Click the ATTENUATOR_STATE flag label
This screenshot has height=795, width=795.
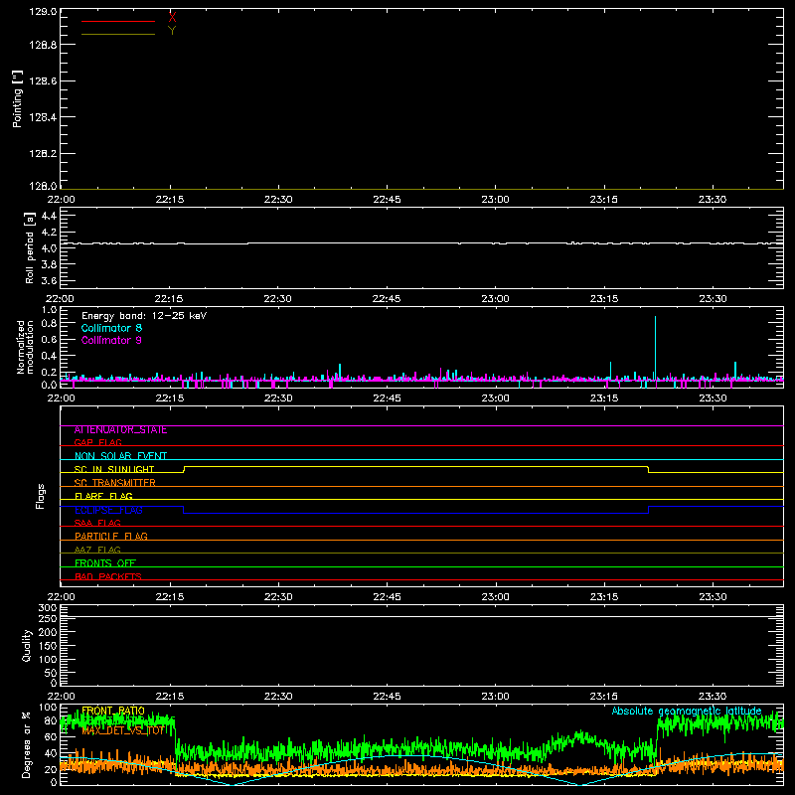click(120, 430)
